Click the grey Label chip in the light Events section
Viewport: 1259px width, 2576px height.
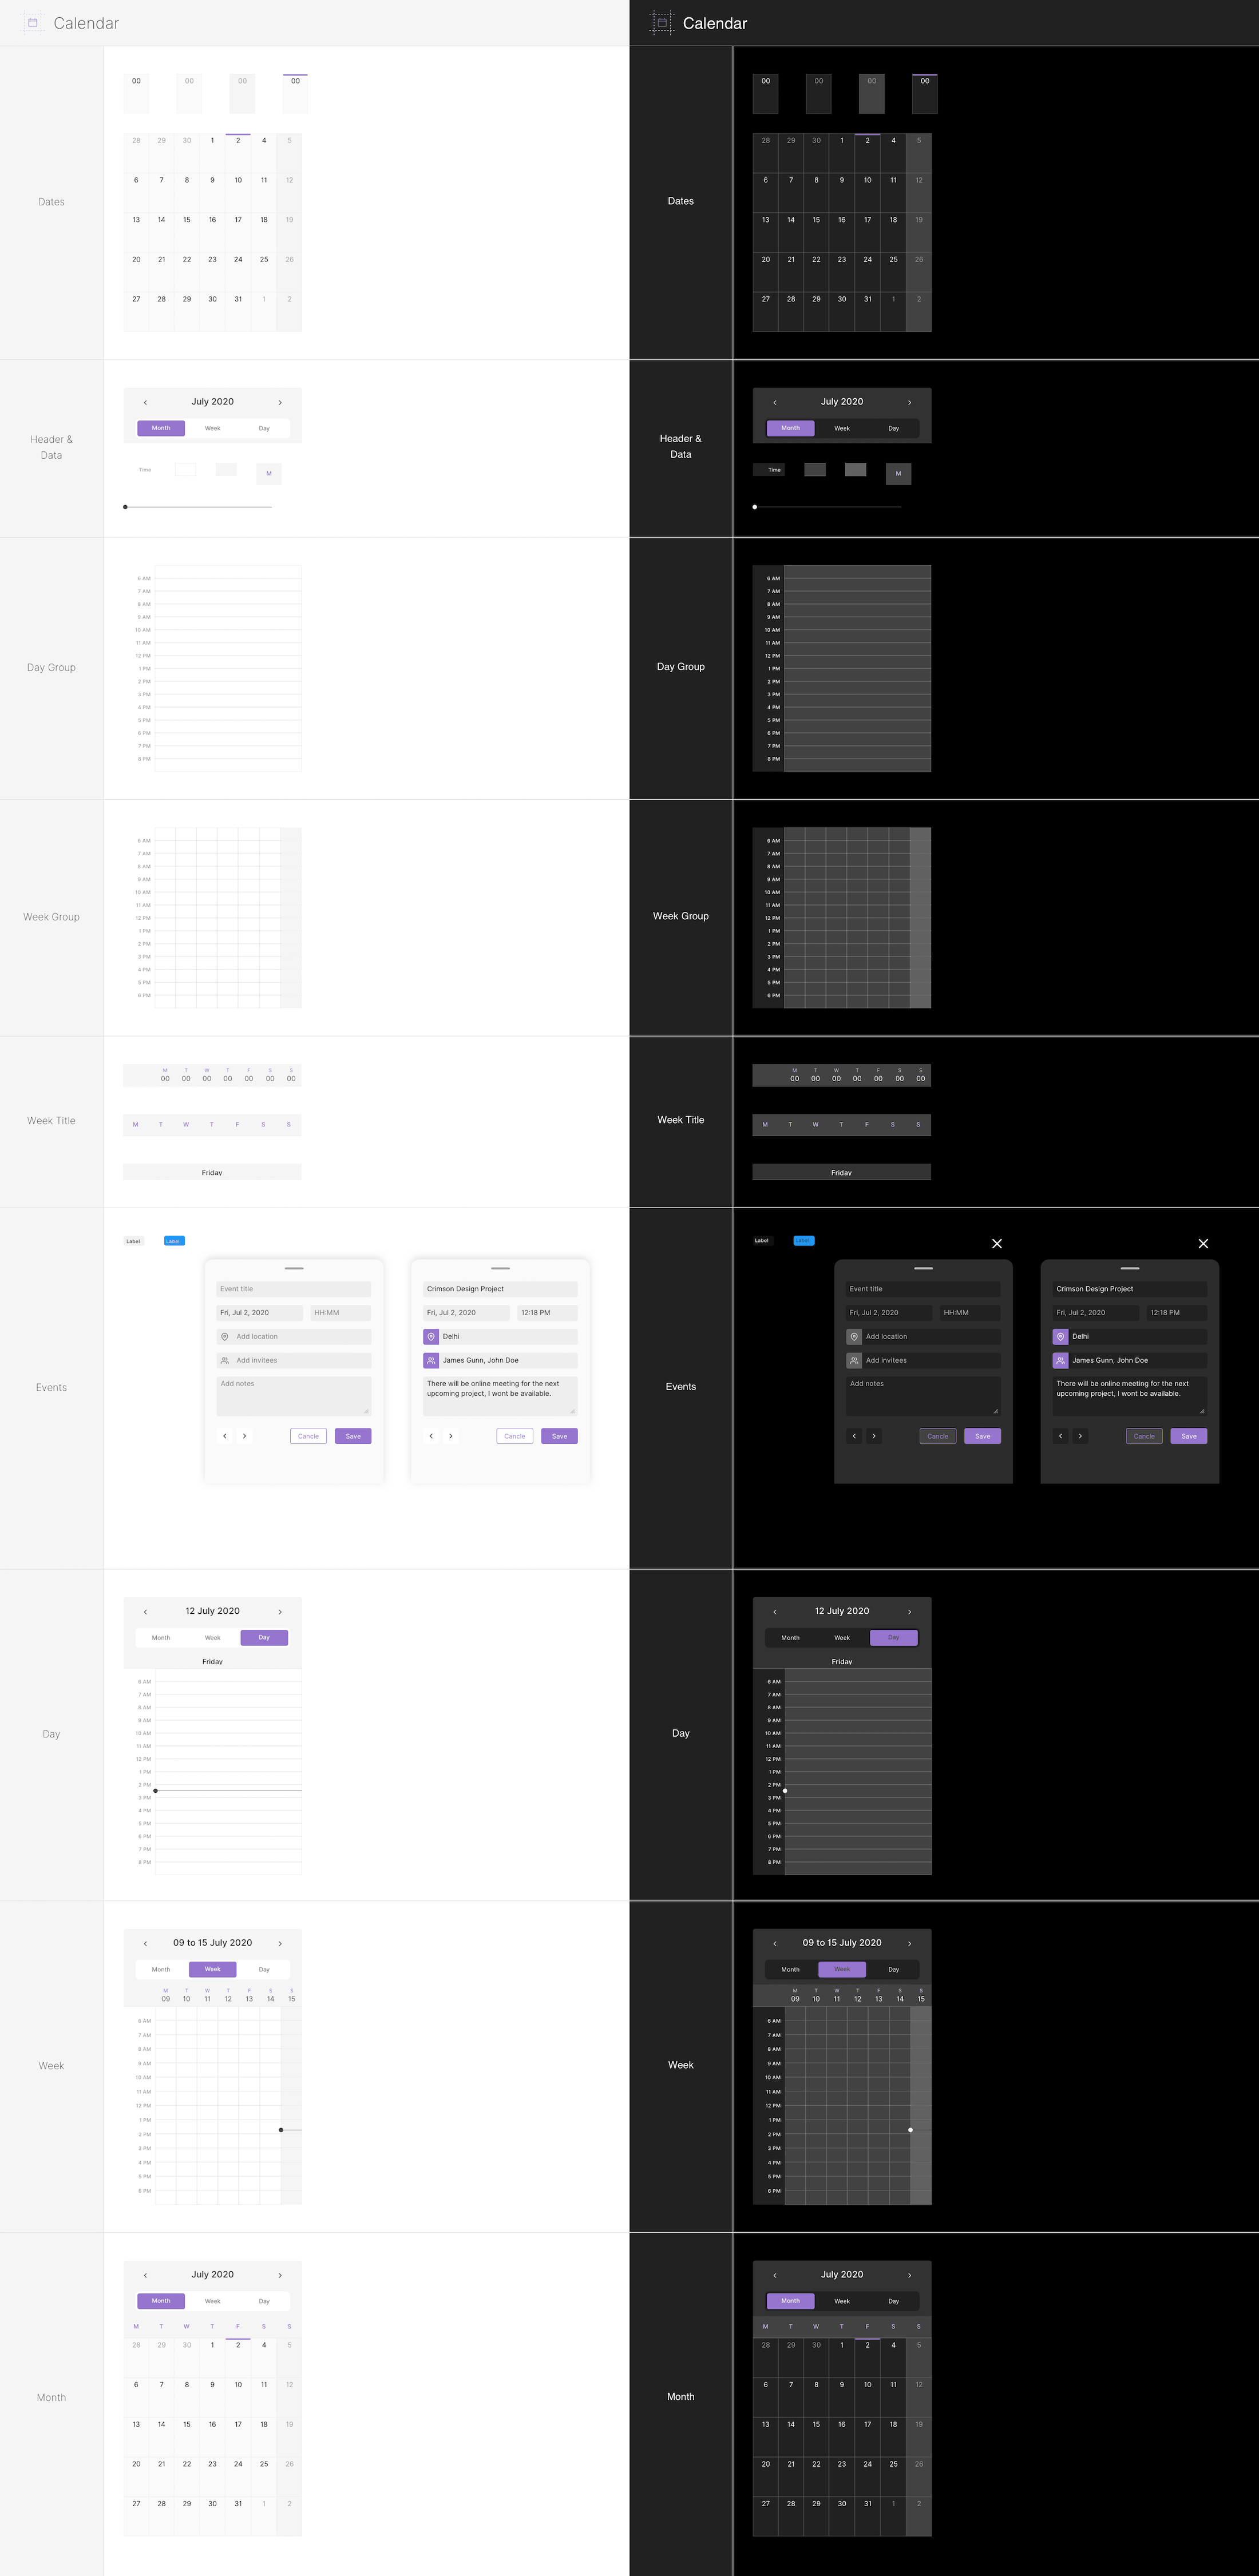(x=133, y=1241)
